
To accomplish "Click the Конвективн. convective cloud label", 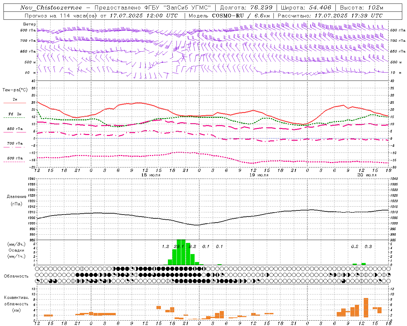I will tap(16, 298).
